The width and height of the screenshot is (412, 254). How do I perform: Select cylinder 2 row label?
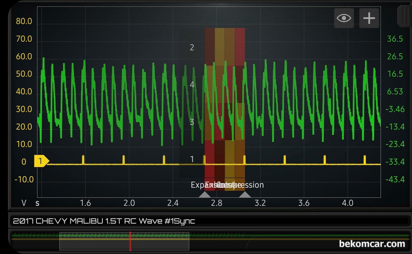192,48
